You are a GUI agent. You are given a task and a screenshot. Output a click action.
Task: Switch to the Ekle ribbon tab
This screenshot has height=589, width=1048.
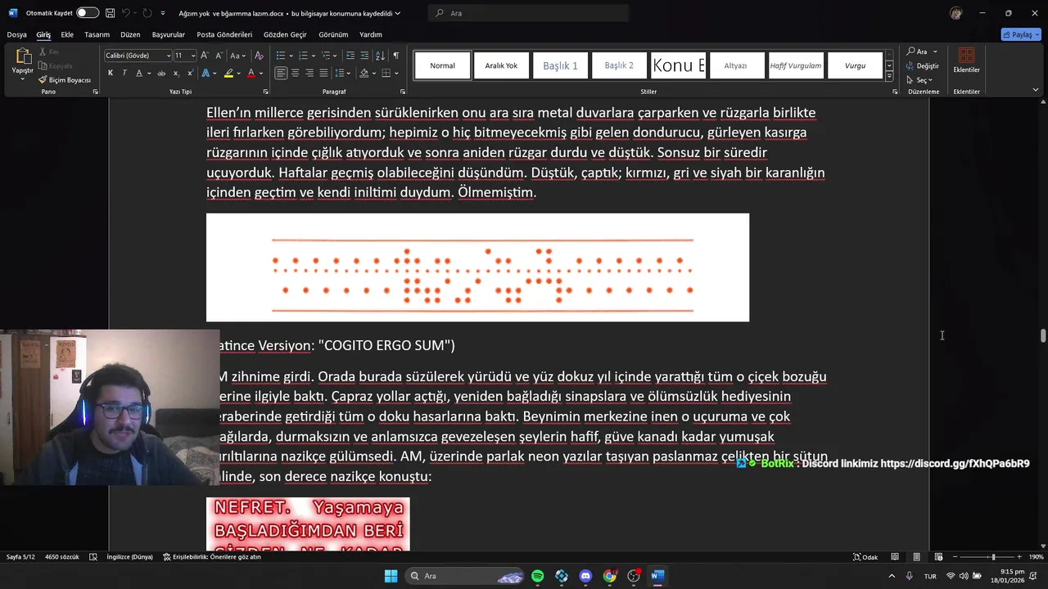tap(67, 34)
